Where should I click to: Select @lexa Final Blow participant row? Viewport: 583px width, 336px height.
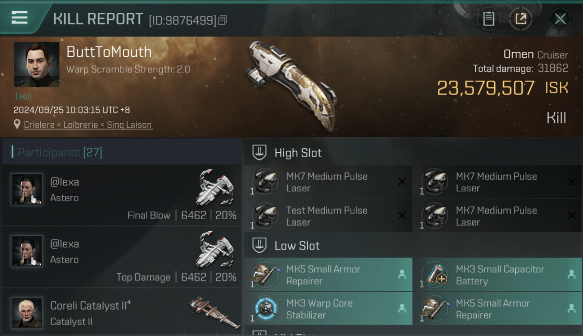coord(122,195)
